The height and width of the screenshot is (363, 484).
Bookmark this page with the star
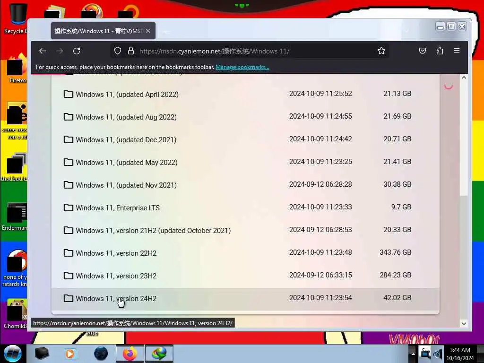pos(381,51)
